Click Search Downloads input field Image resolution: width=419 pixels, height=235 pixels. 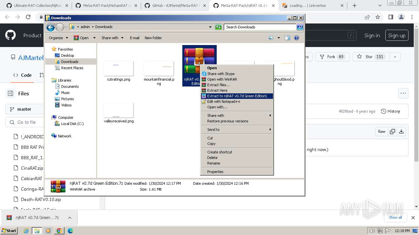[x=260, y=27]
